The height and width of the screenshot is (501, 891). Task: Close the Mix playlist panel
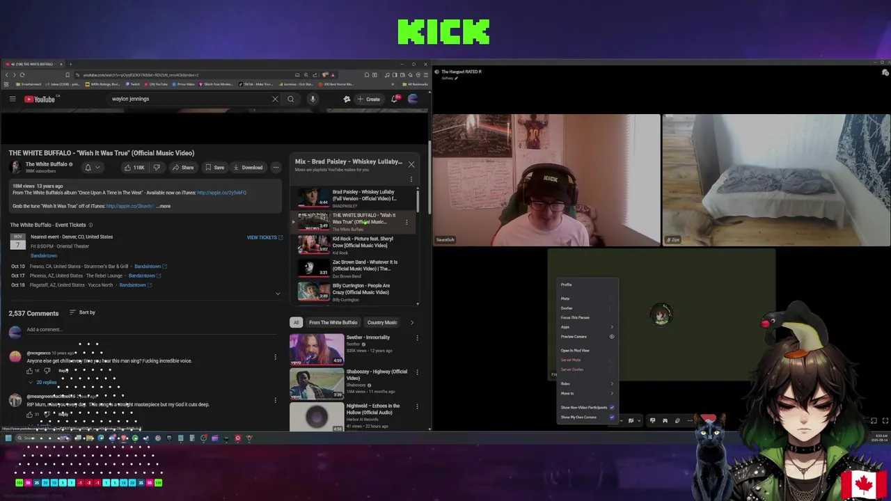411,164
